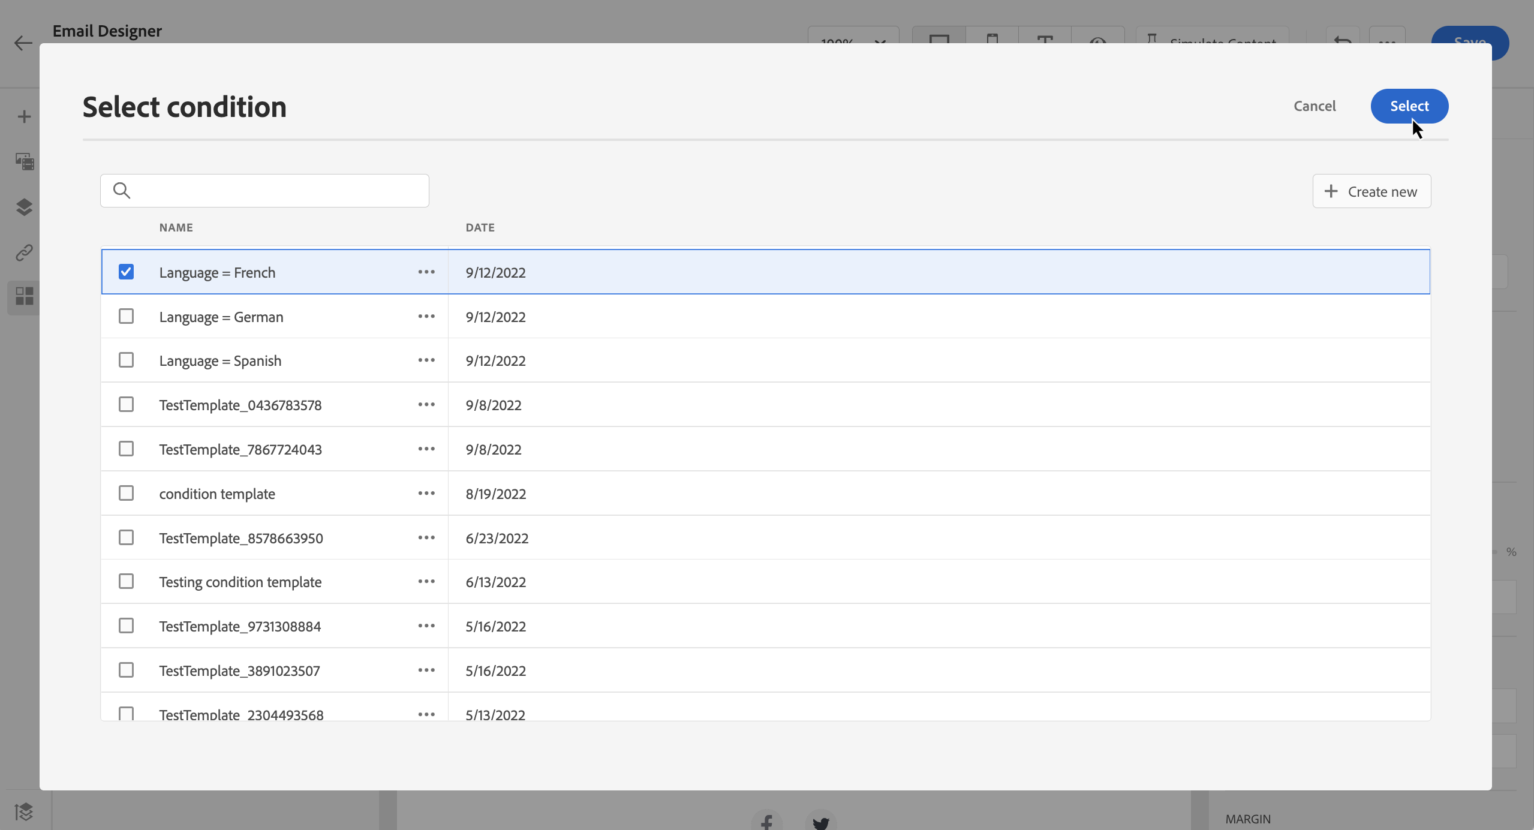
Task: Click the image assets sidebar icon
Action: pos(24,161)
